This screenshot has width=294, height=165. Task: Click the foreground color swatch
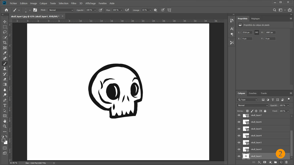pyautogui.click(x=4, y=141)
